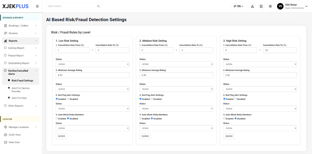The width and height of the screenshot is (312, 154).
Task: Open Medium Risk cancellation rate Status dropdown
Action: coord(176,64)
